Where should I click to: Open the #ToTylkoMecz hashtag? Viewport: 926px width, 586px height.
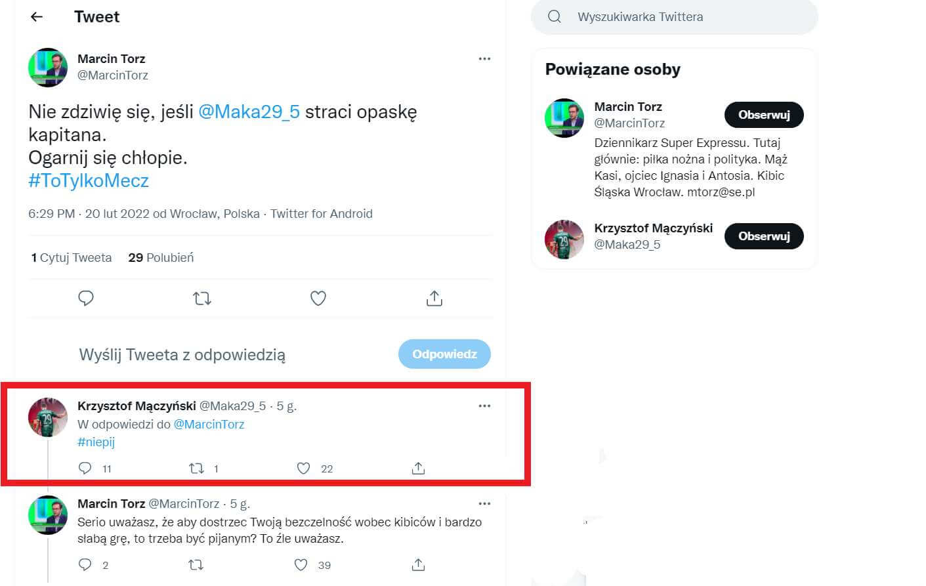click(x=88, y=180)
